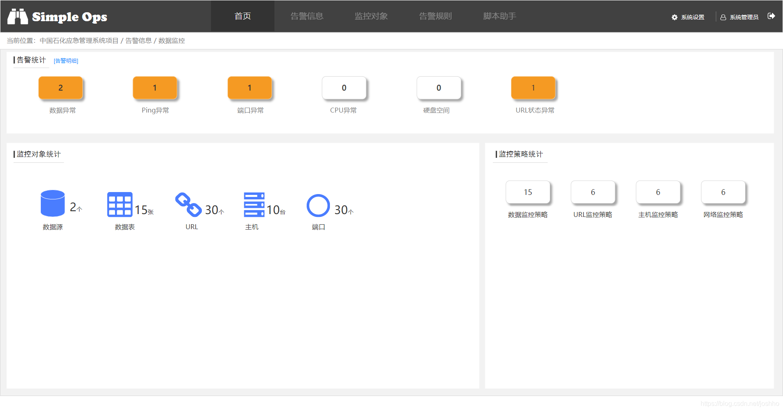Click the 数据异常 alert count button

click(x=60, y=88)
